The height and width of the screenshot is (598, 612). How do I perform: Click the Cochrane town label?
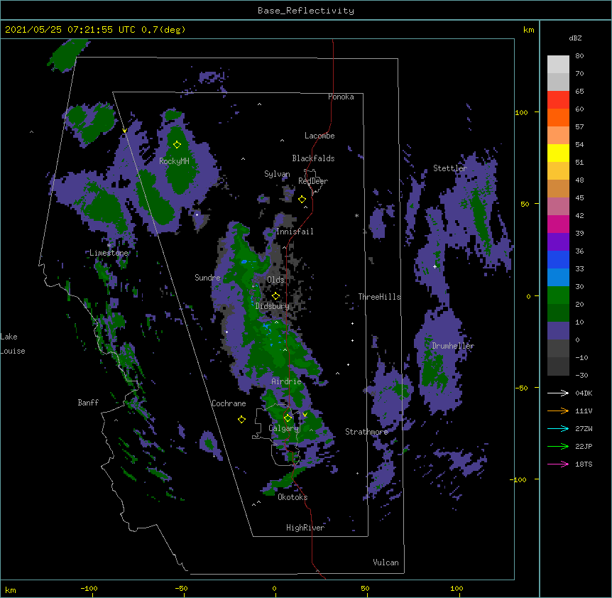229,403
